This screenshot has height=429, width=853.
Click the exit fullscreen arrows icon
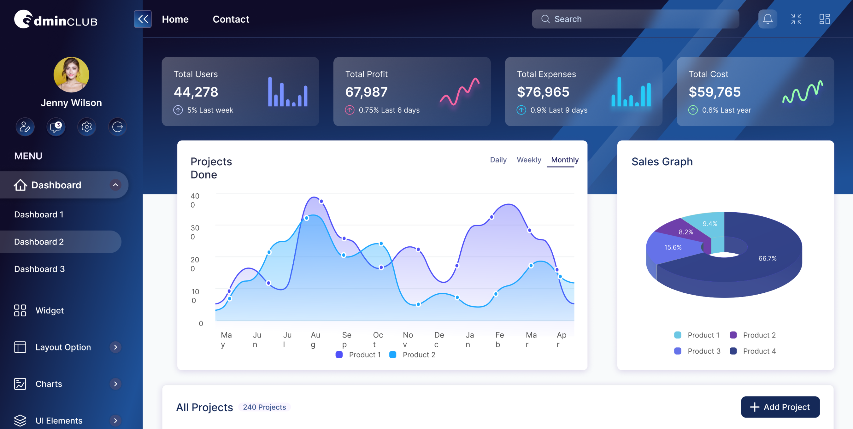(796, 19)
